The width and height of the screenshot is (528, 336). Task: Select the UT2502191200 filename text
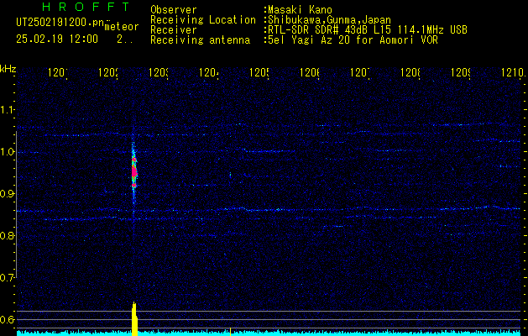pos(50,23)
